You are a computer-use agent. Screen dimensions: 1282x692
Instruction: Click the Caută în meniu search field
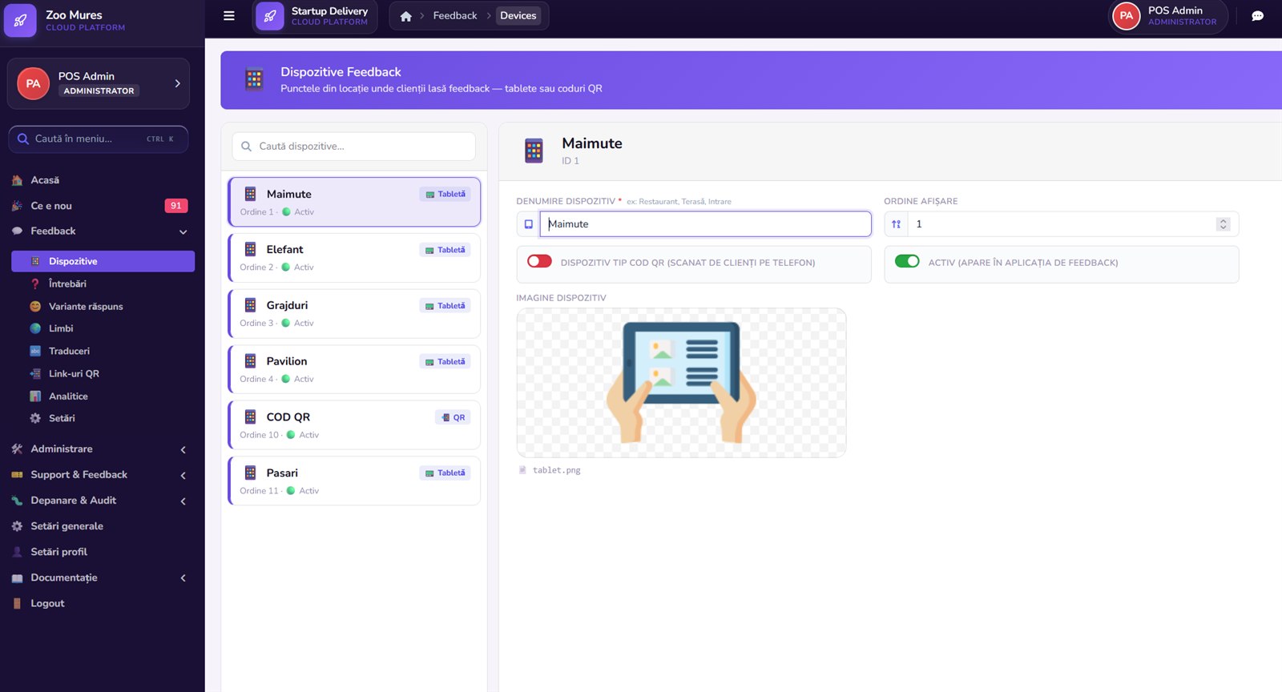[x=99, y=139]
